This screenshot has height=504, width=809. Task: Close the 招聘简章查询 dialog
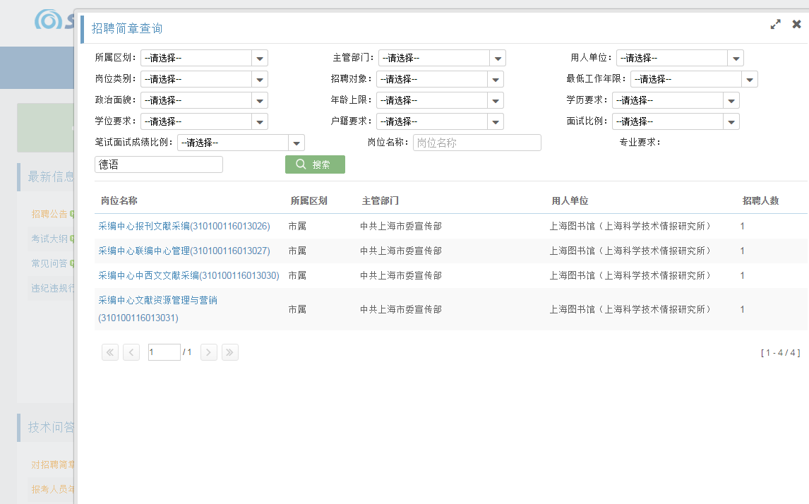796,24
